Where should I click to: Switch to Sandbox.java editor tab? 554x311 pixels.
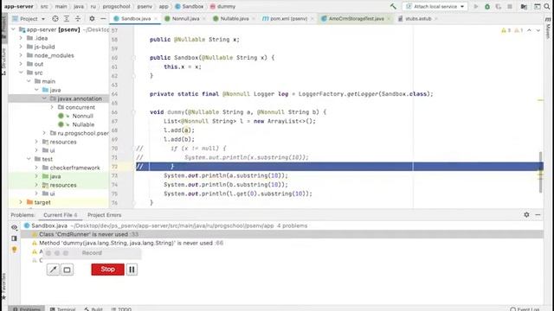[136, 19]
